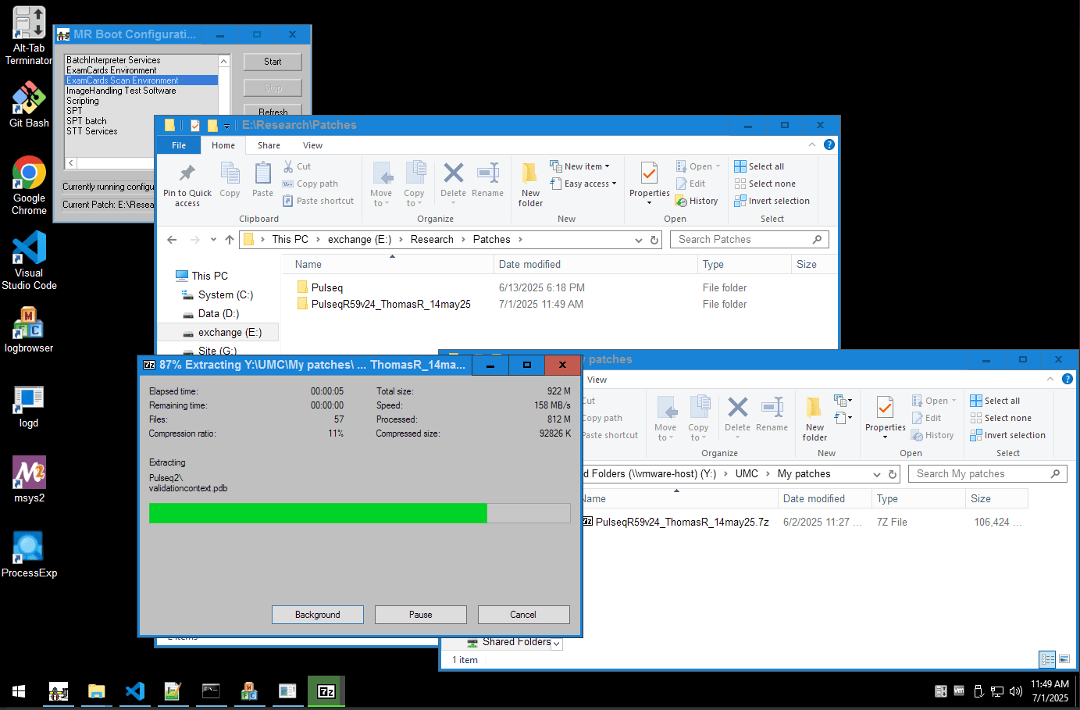
Task: Click Rename icon in Patches window ribbon
Action: tap(487, 180)
